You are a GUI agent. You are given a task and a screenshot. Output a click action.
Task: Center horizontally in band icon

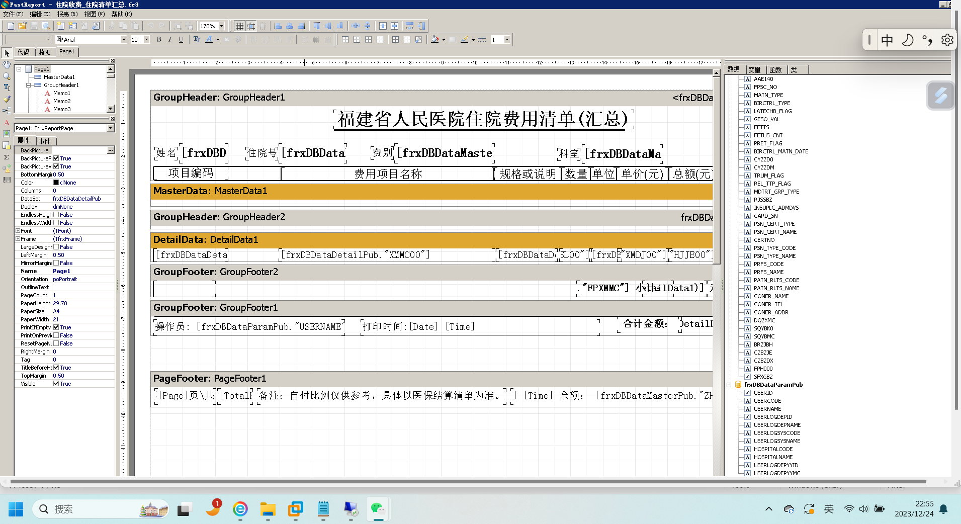tap(383, 26)
